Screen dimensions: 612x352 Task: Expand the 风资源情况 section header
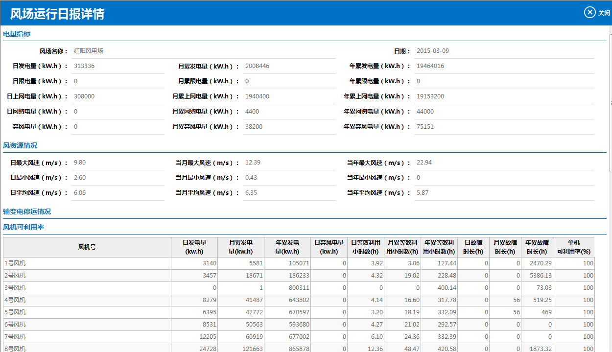point(20,145)
